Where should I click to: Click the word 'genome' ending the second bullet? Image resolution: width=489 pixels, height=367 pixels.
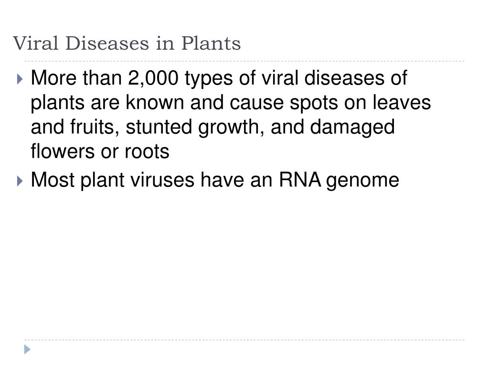tap(363, 181)
